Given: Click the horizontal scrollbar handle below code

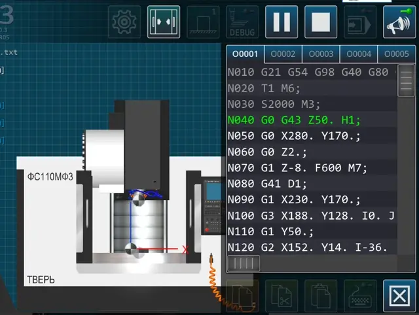Looking at the screenshot, I should pos(243,263).
